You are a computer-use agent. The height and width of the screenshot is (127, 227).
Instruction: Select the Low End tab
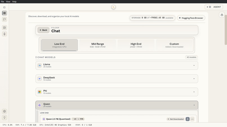pos(59,45)
